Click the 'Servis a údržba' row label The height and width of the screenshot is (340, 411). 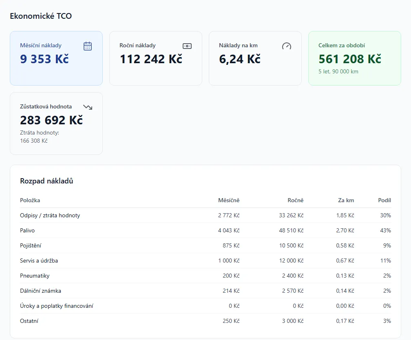39,261
